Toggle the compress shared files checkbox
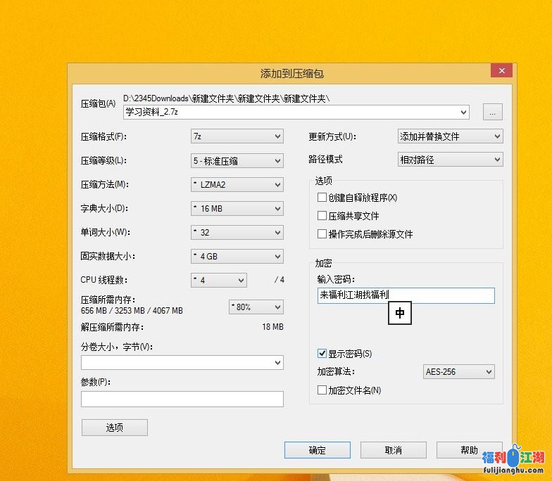 [322, 216]
